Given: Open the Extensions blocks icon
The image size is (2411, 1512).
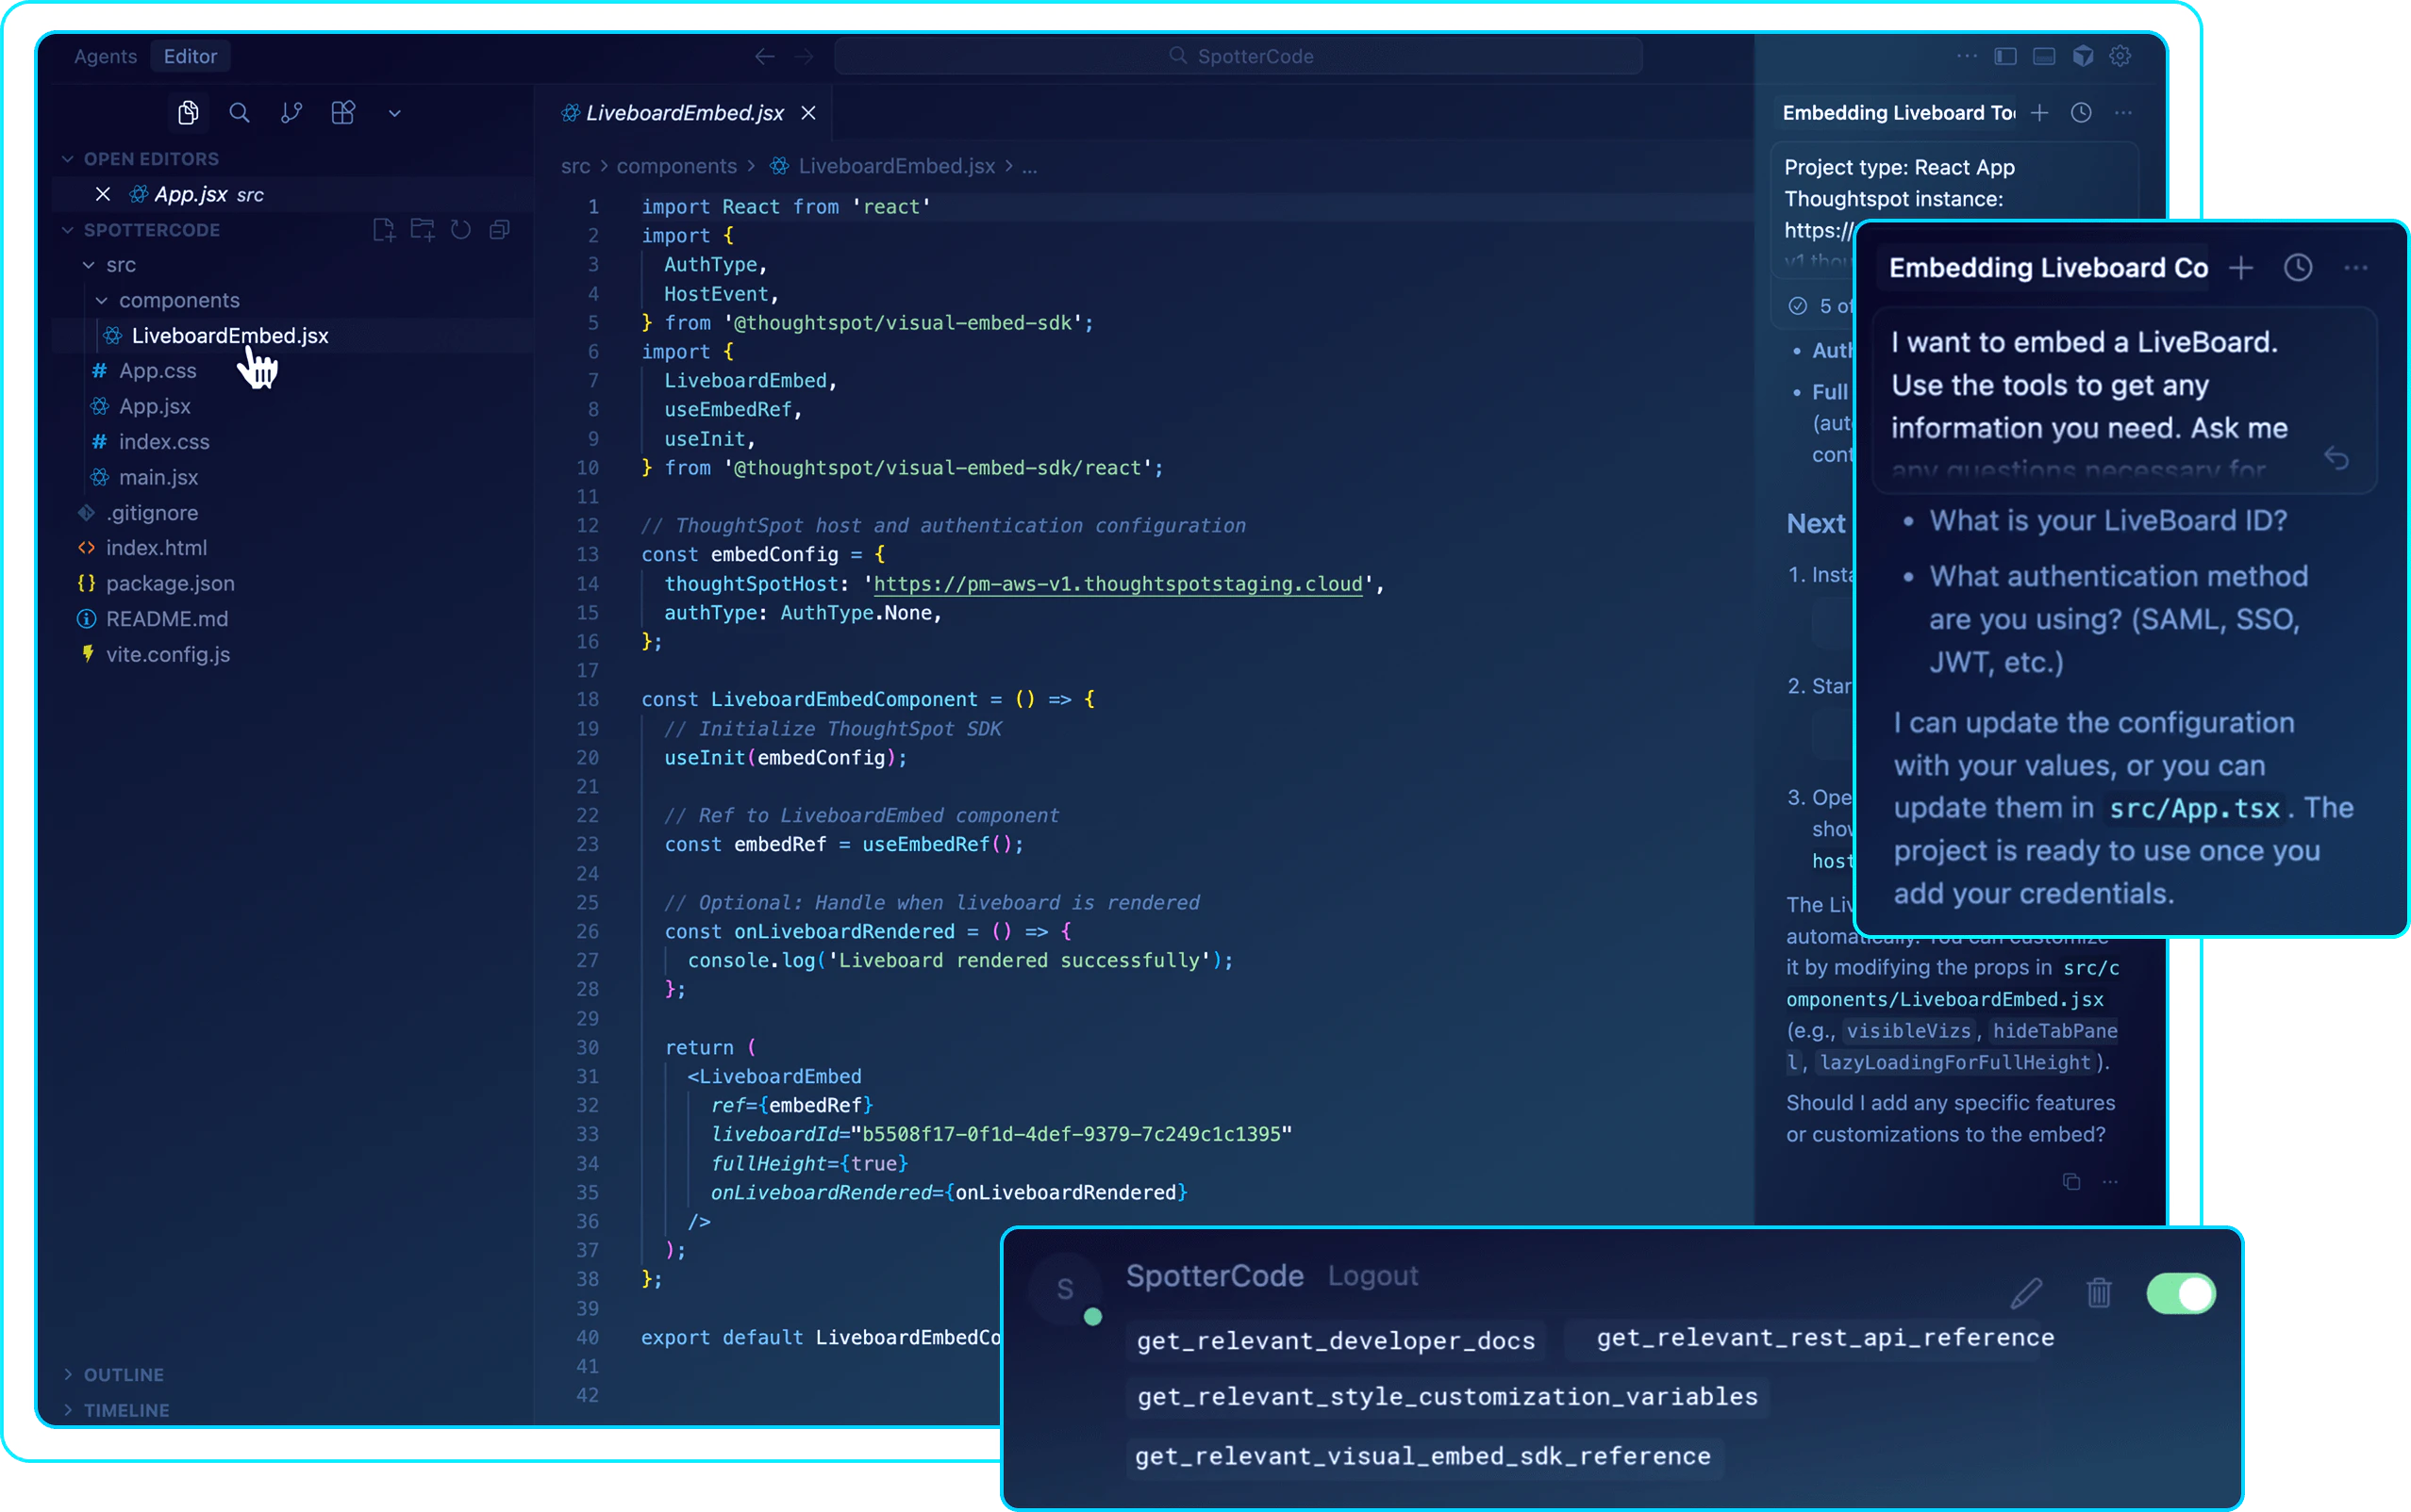Looking at the screenshot, I should 343,113.
